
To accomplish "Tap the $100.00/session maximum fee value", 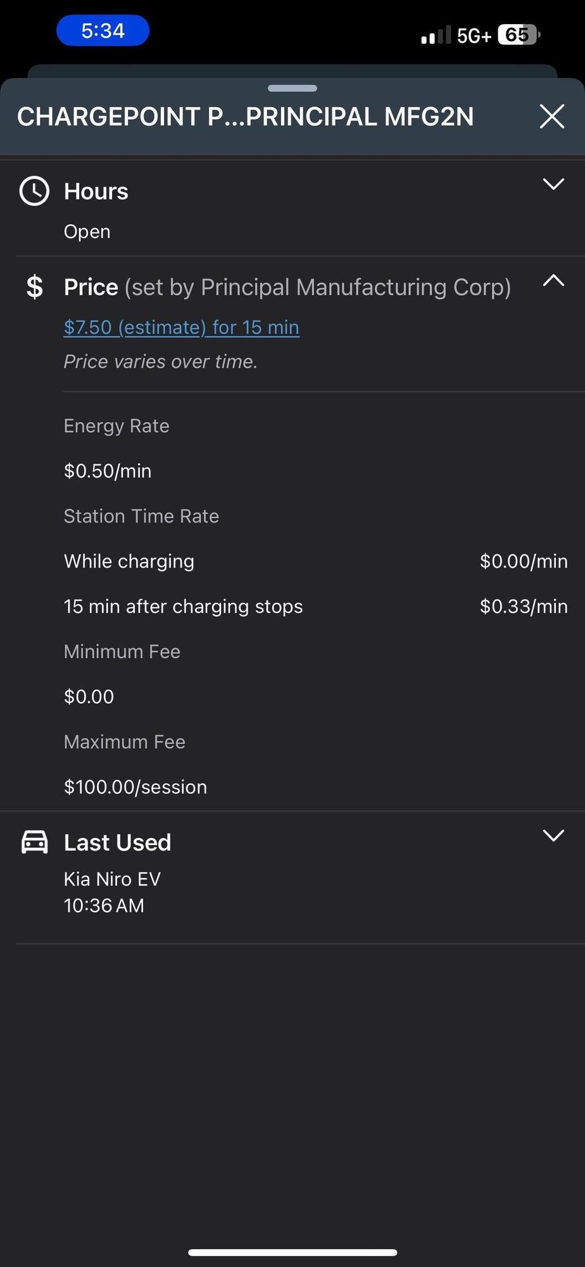I will pyautogui.click(x=135, y=787).
